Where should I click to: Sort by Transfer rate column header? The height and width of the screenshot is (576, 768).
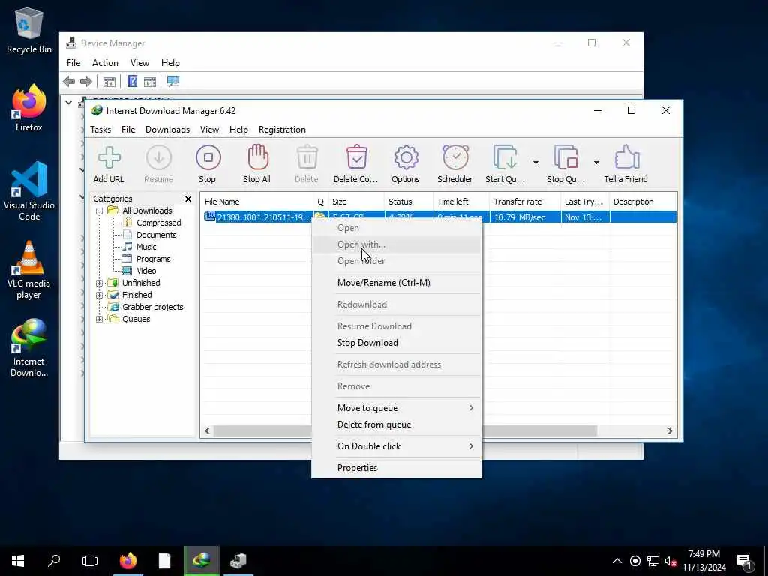click(524, 202)
